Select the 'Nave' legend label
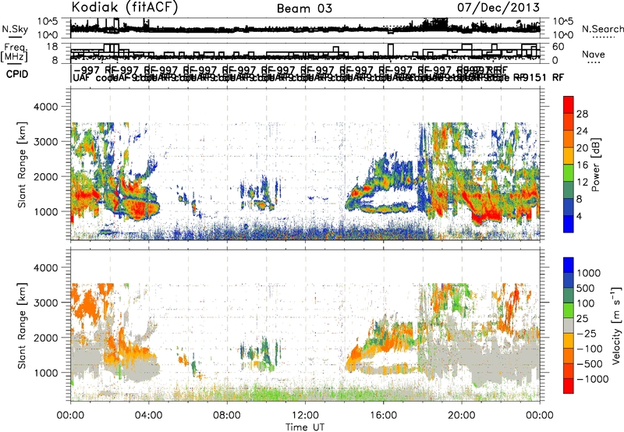The width and height of the screenshot is (624, 432). (593, 54)
